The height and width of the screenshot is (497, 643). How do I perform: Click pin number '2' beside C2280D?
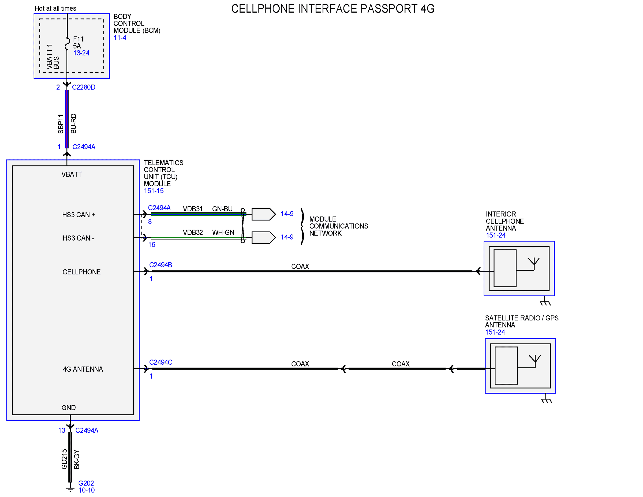click(x=58, y=87)
